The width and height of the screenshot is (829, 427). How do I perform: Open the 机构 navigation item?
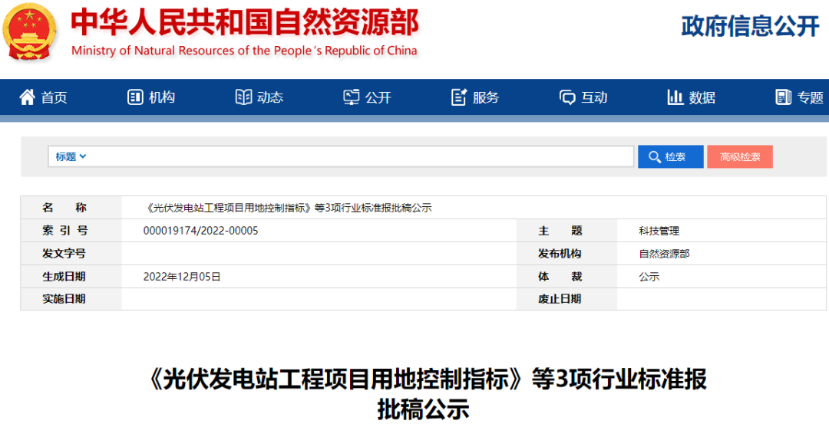point(151,97)
